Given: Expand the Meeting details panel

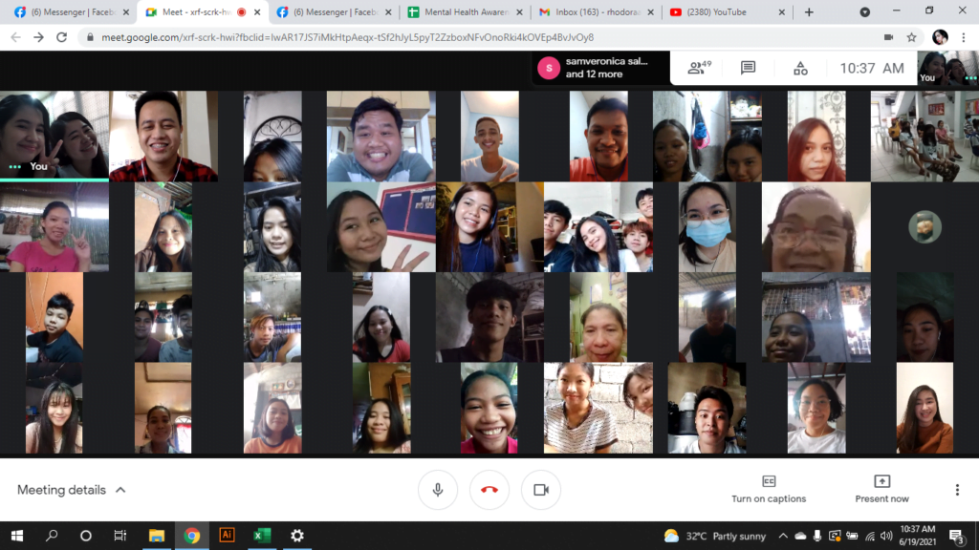Looking at the screenshot, I should [72, 490].
